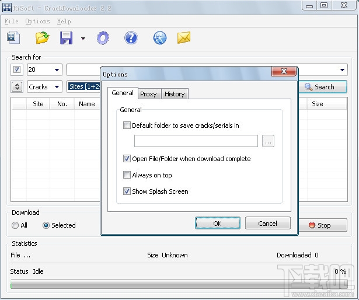
Task: Toggle the checkbox beside the 20 dropdown
Action: 17,69
